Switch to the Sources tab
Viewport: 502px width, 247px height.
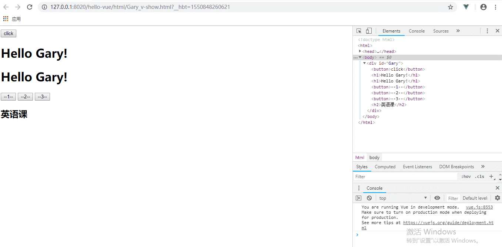441,31
